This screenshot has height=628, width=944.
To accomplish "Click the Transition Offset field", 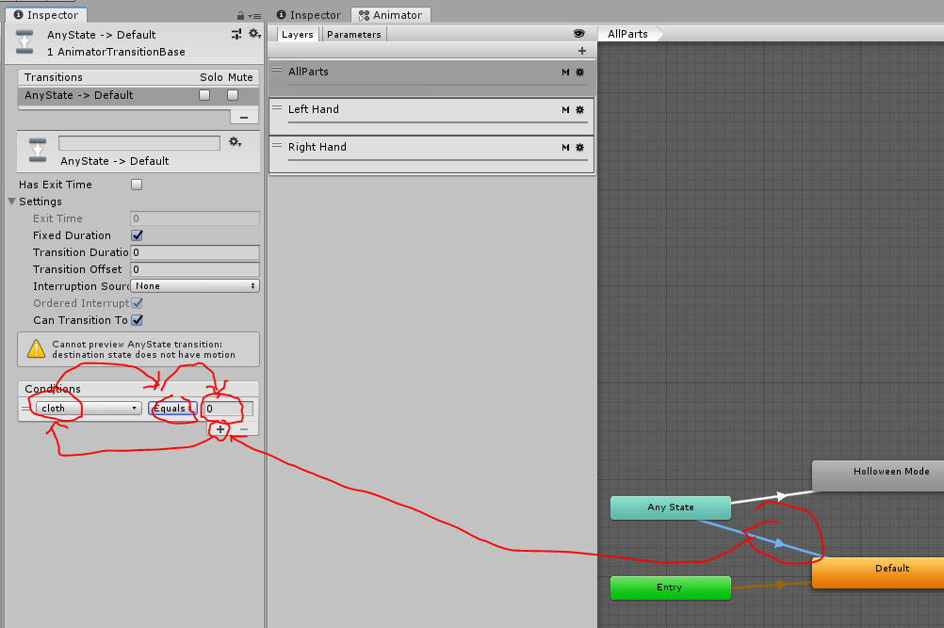I will pyautogui.click(x=195, y=269).
